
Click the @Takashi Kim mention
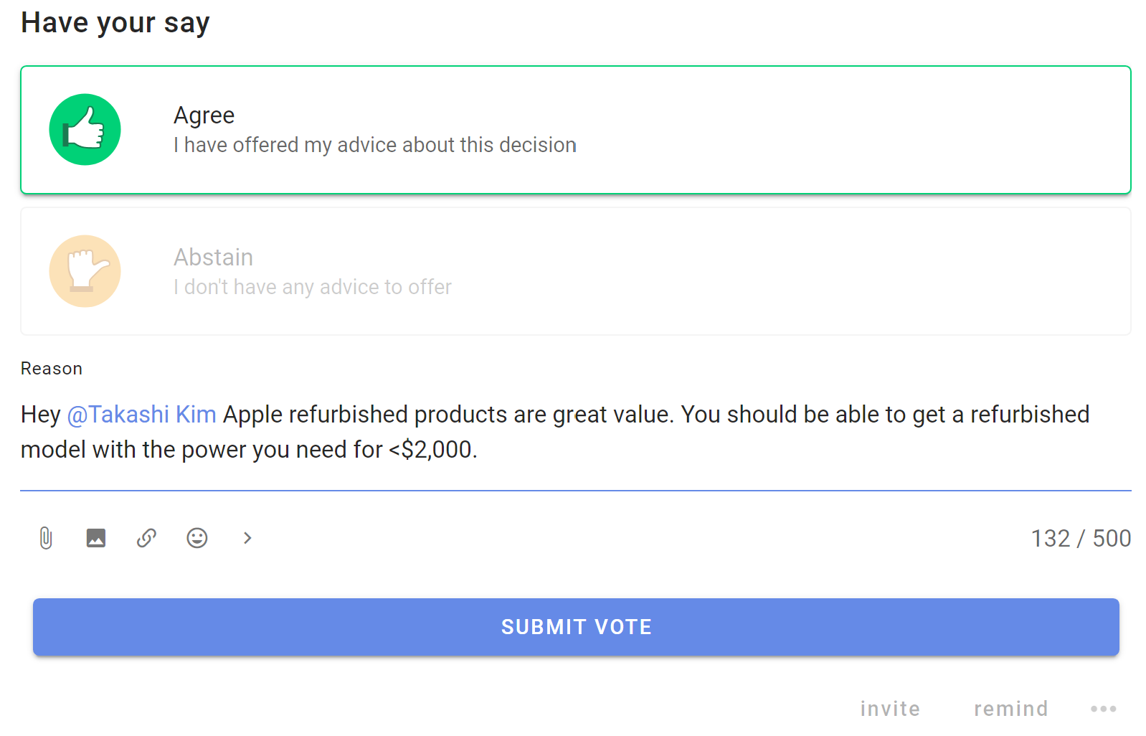click(x=141, y=415)
